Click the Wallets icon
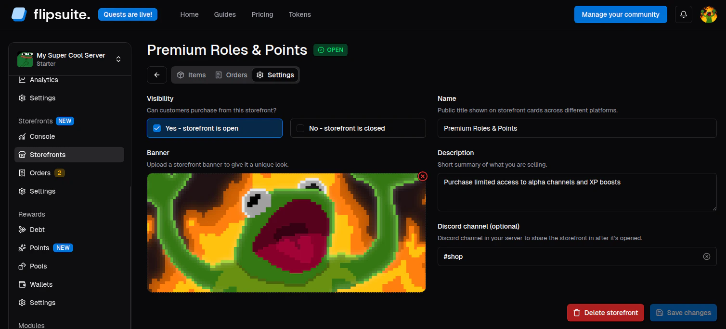Image resolution: width=726 pixels, height=329 pixels. coord(22,284)
